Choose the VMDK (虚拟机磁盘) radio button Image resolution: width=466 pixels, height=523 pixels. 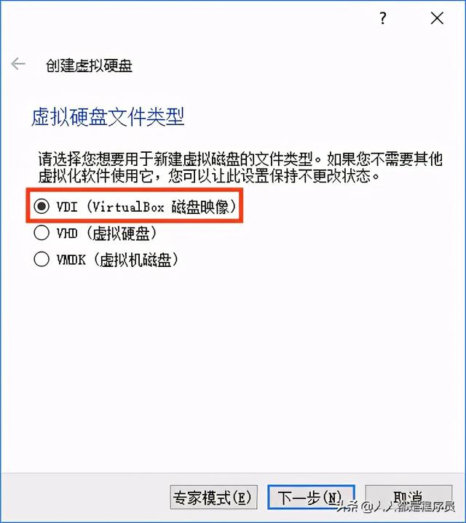click(42, 259)
